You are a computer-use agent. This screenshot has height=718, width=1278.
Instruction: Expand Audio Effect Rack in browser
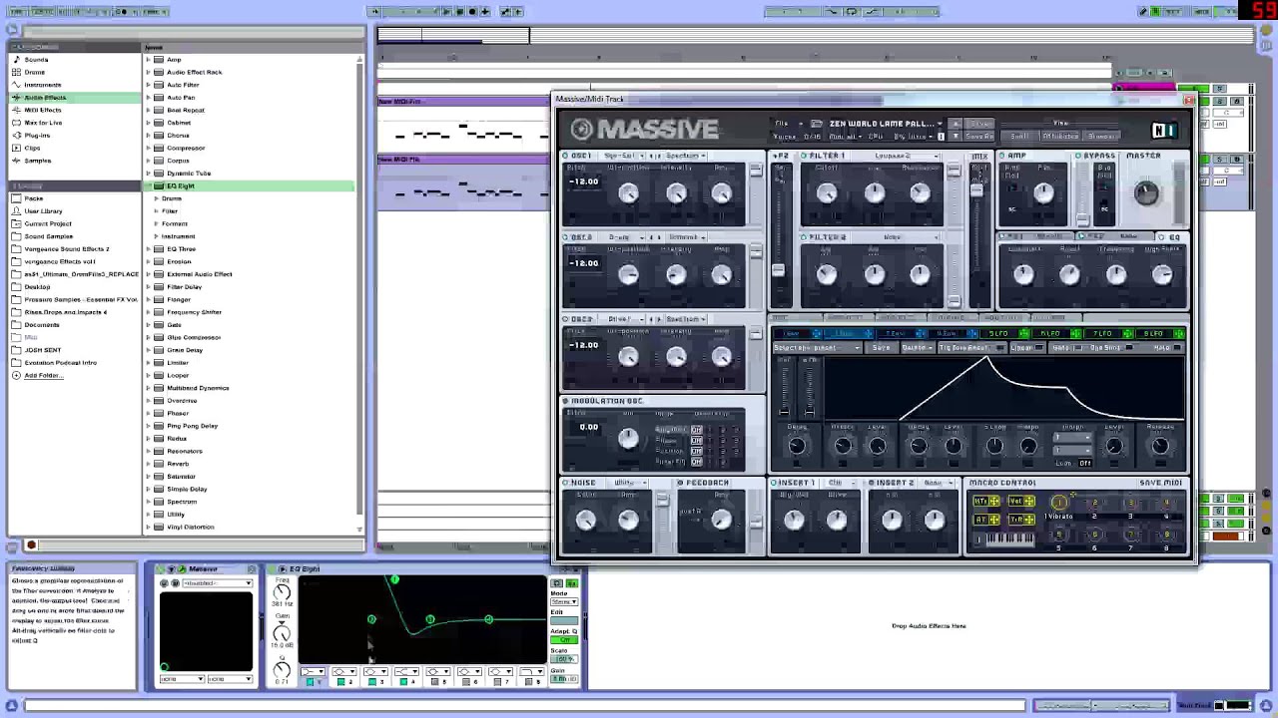pyautogui.click(x=148, y=73)
